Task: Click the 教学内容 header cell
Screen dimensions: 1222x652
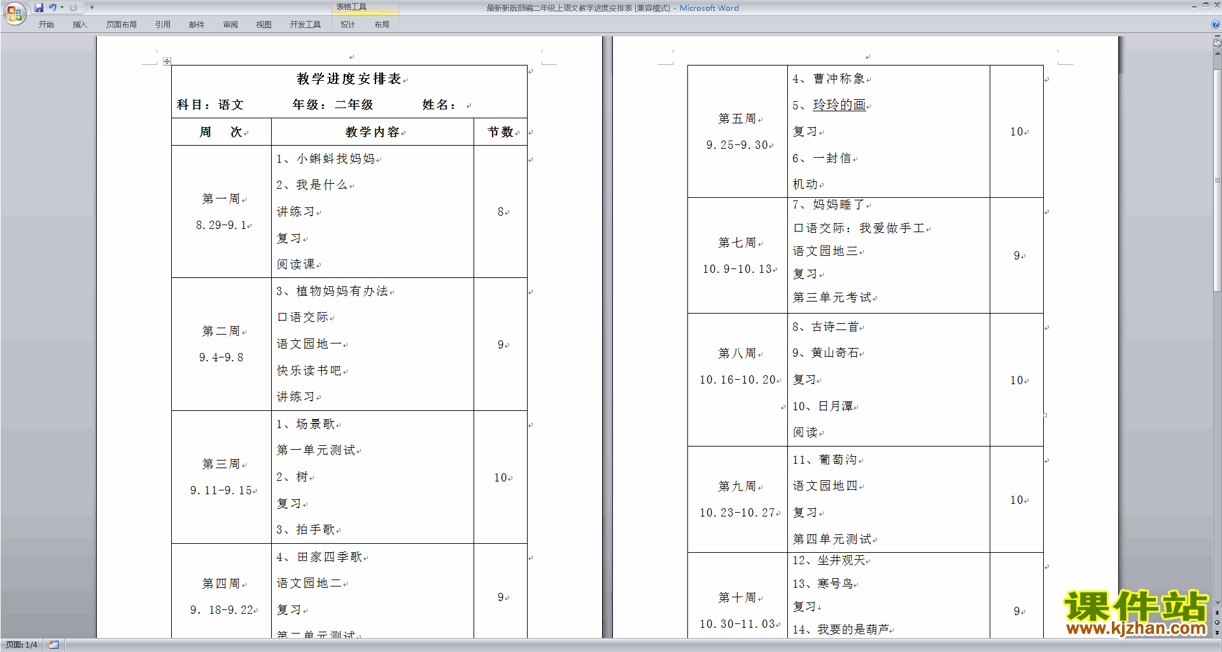Action: pyautogui.click(x=372, y=132)
